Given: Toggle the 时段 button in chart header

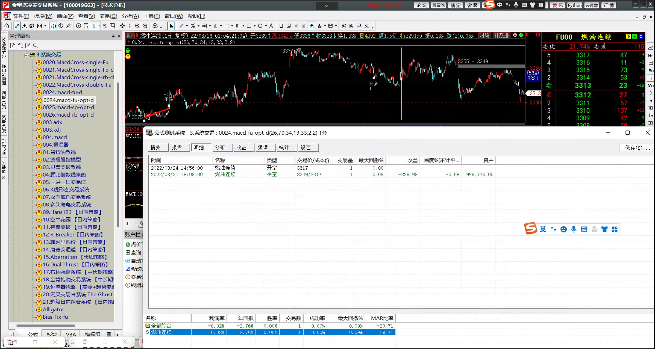Looking at the screenshot, I should (x=484, y=35).
